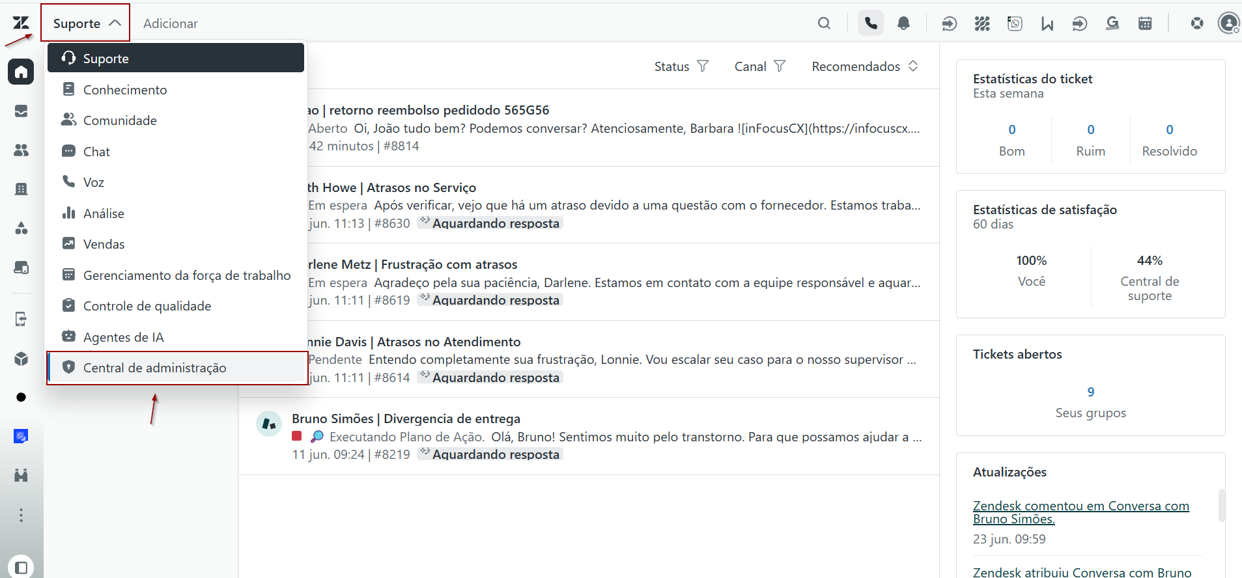Open Zendesk comentou em Conversa link
This screenshot has width=1242, height=578.
point(1081,512)
